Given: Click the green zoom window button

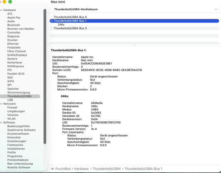Looking at the screenshot, I should click(10, 2).
